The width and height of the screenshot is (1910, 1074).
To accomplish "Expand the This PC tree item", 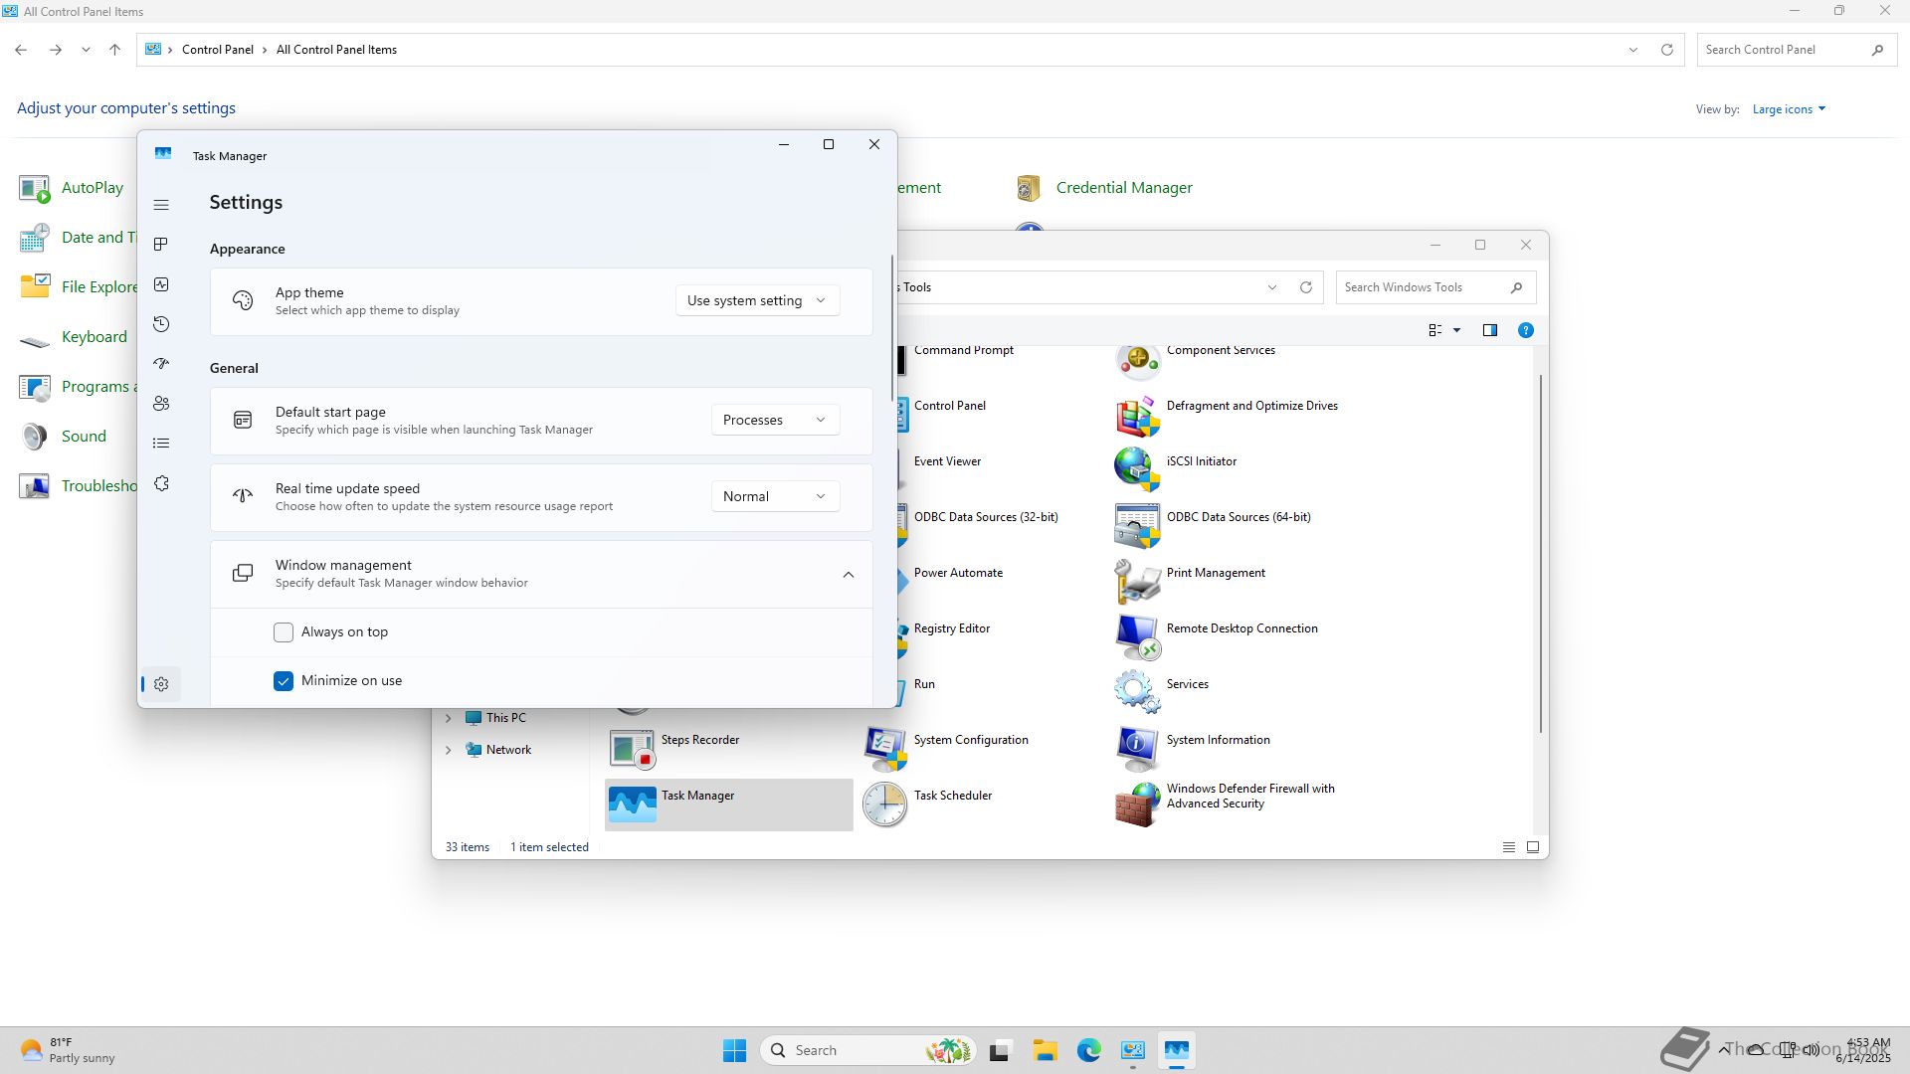I will coord(448,718).
